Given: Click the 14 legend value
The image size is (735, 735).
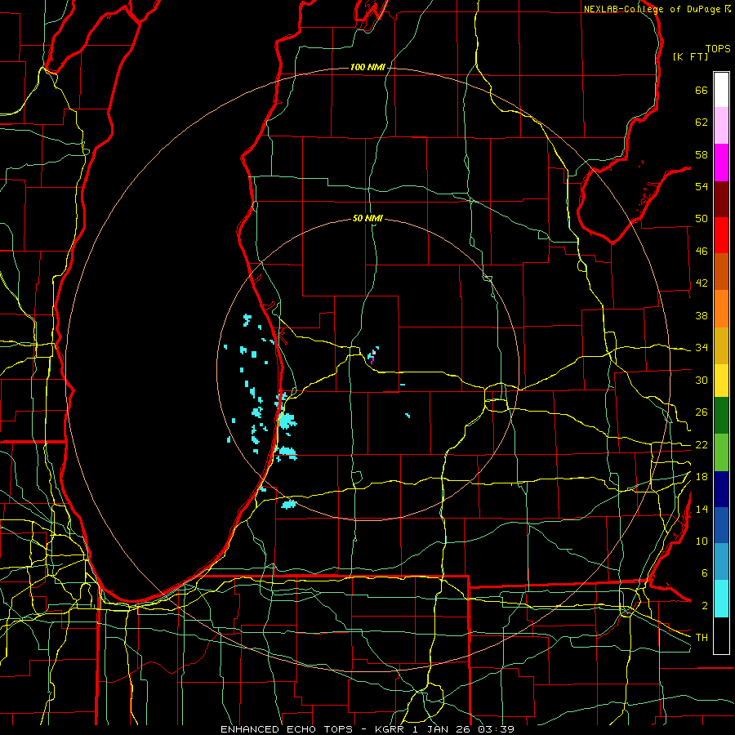Looking at the screenshot, I should [702, 509].
